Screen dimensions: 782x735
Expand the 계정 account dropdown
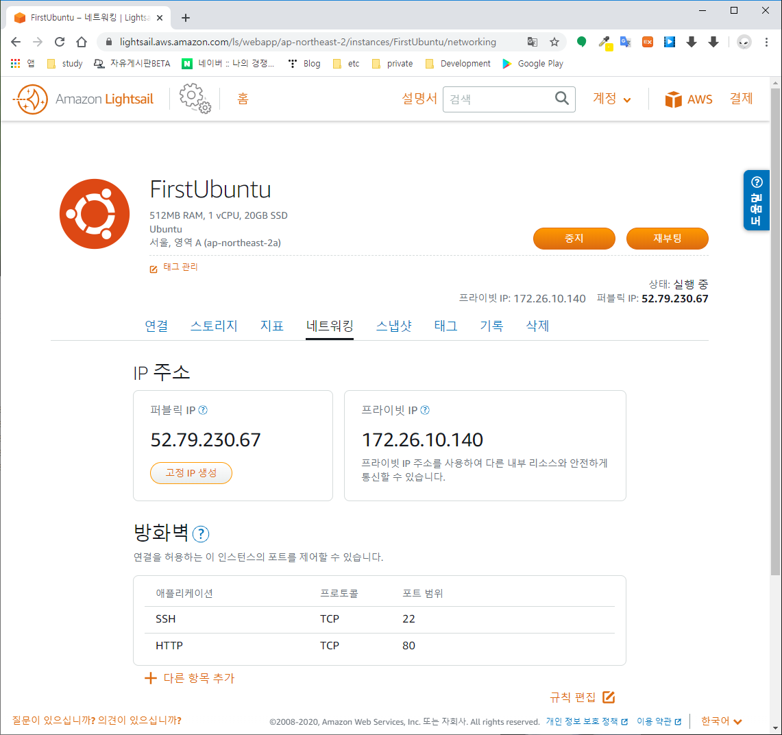tap(612, 99)
